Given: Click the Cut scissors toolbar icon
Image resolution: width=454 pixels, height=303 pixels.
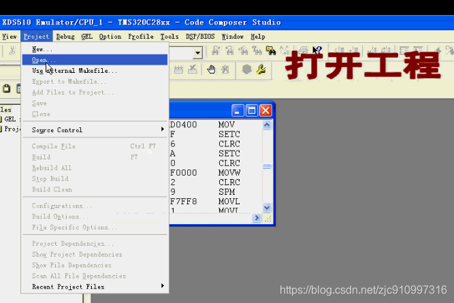Looking at the screenshot, I should [12, 50].
